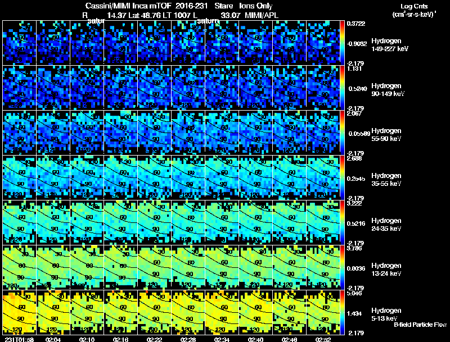The image size is (450, 342).
Task: Click the 3.222 color scale value
Action: pos(354,203)
